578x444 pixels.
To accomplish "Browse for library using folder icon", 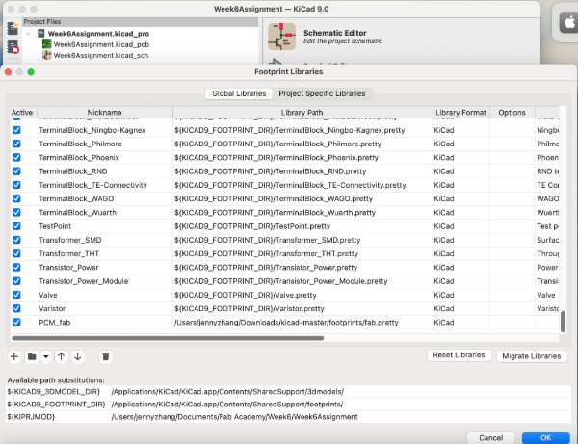I will pos(32,356).
